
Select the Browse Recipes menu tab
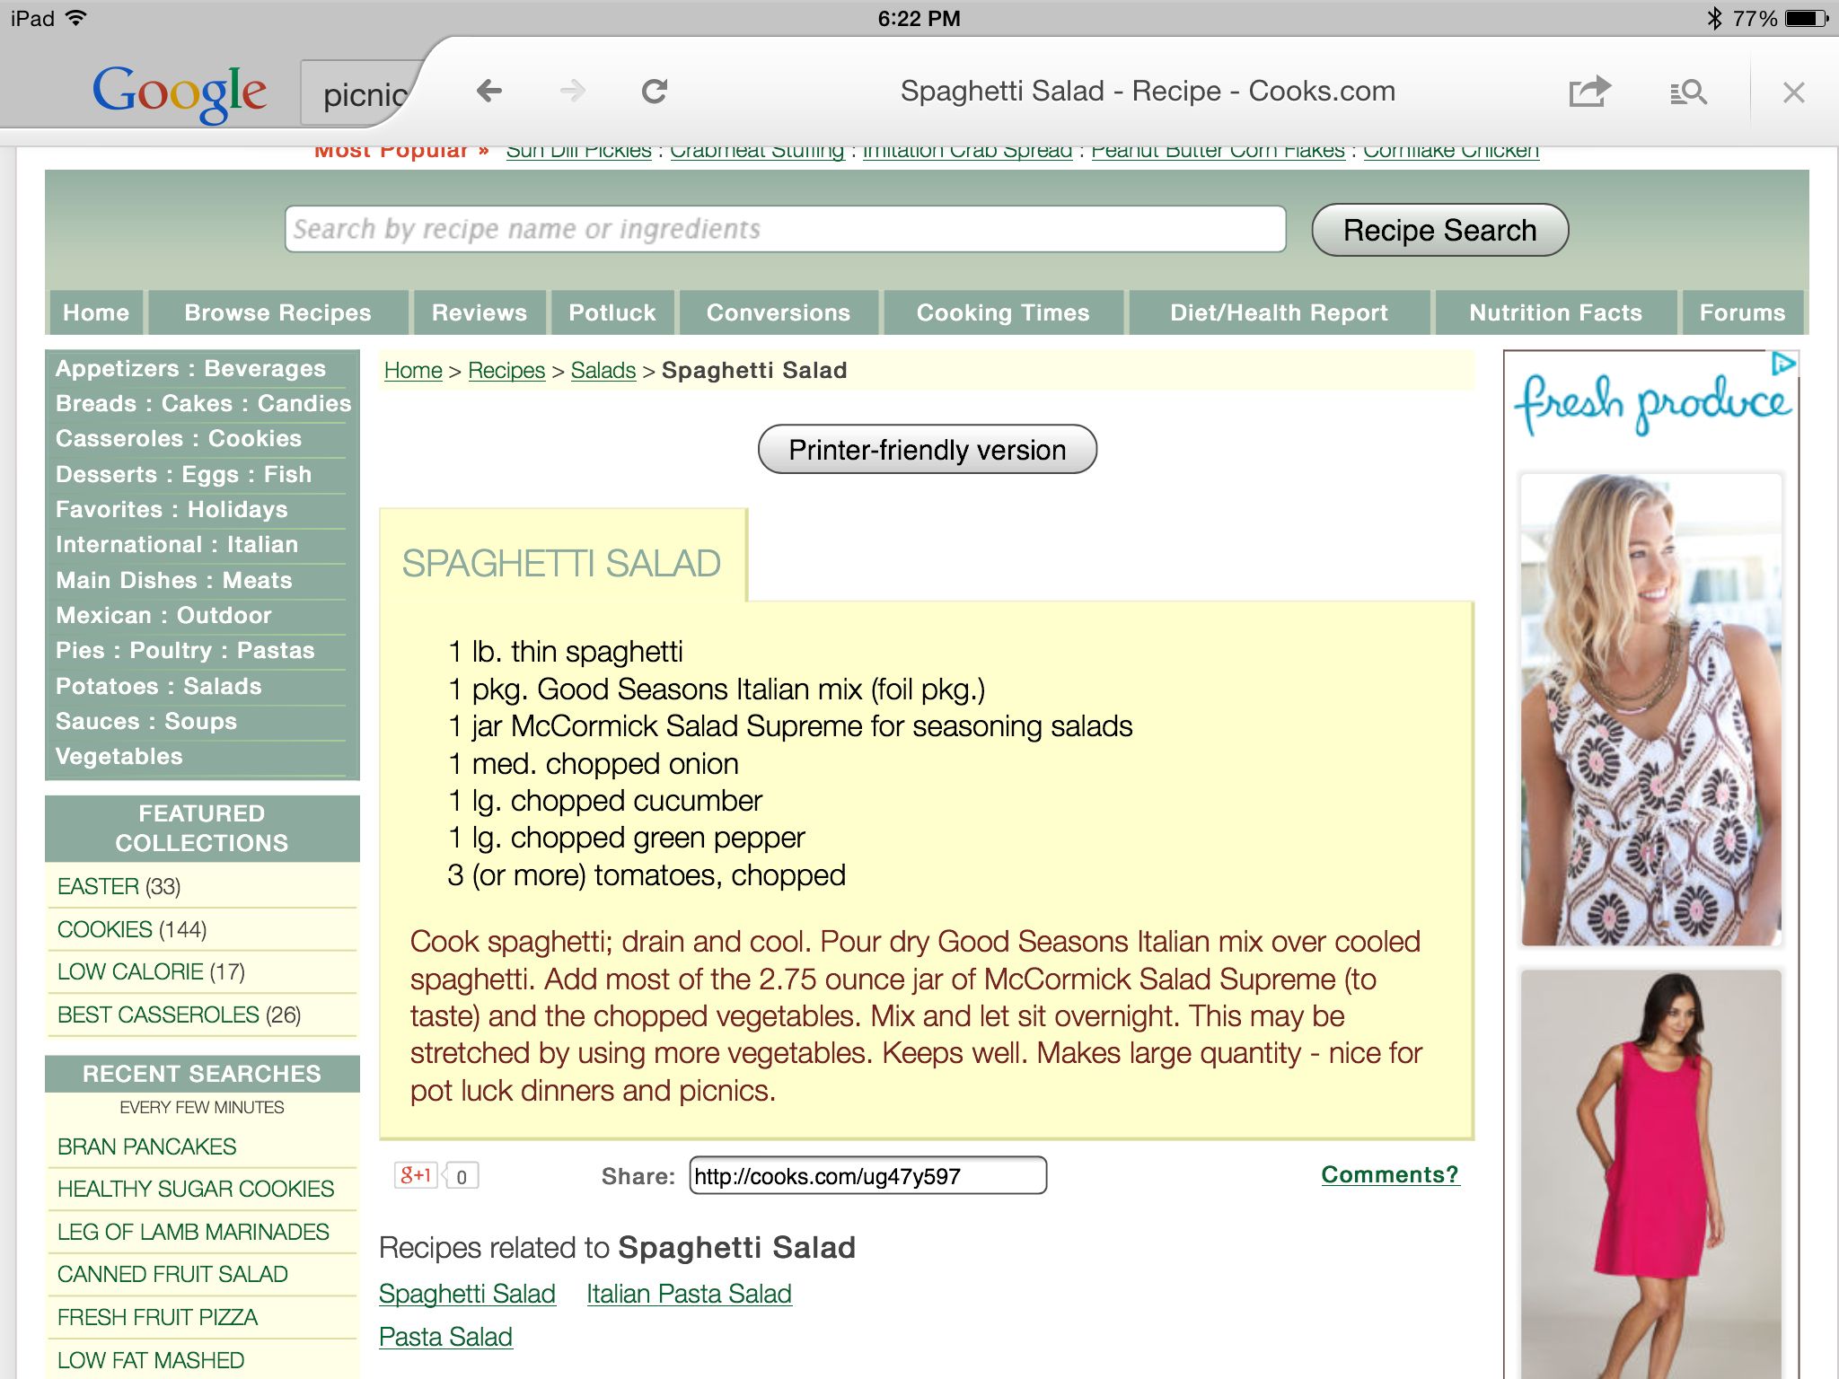[277, 312]
